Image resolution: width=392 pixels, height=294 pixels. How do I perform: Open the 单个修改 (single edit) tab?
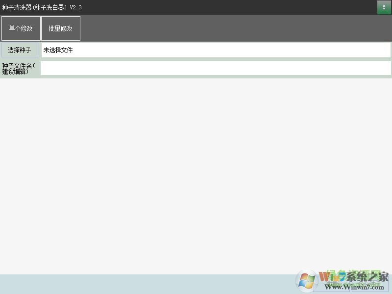click(21, 28)
